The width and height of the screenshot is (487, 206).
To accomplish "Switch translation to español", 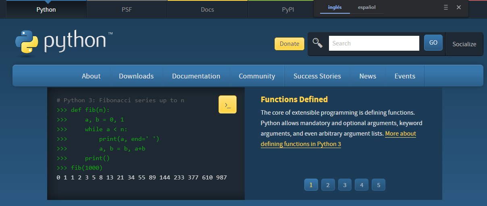I will coord(367,7).
